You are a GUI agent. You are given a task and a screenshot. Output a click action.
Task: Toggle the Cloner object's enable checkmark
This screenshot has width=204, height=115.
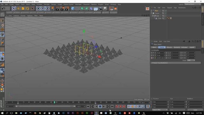click(x=166, y=13)
